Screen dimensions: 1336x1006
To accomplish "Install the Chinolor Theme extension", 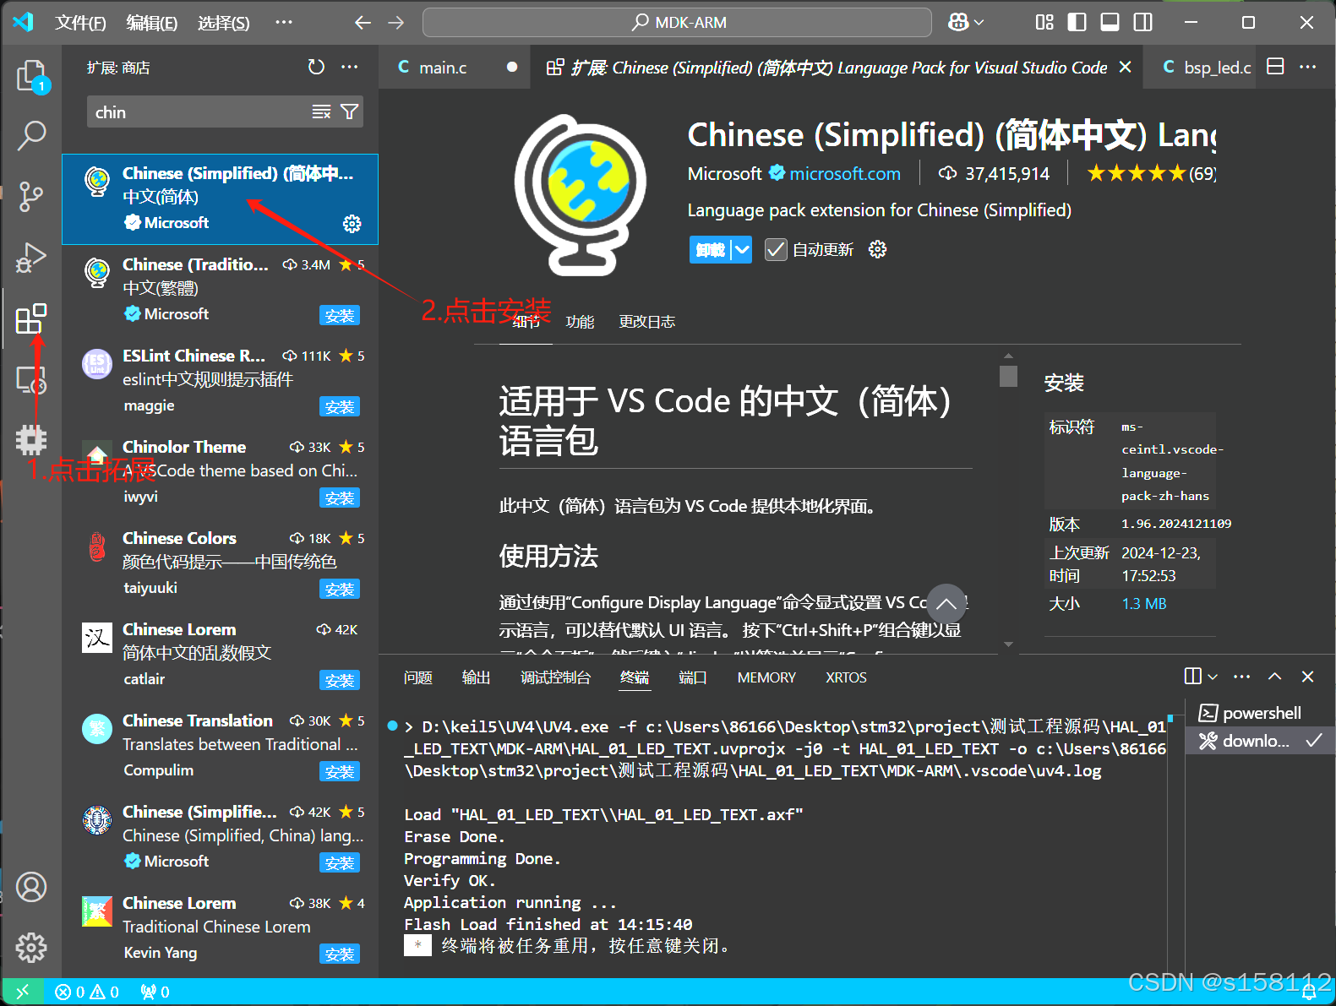I will 340,498.
